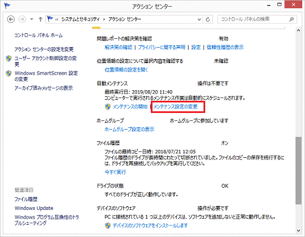
Task: Click 今すぐ実行 under File History
Action: coord(115,172)
